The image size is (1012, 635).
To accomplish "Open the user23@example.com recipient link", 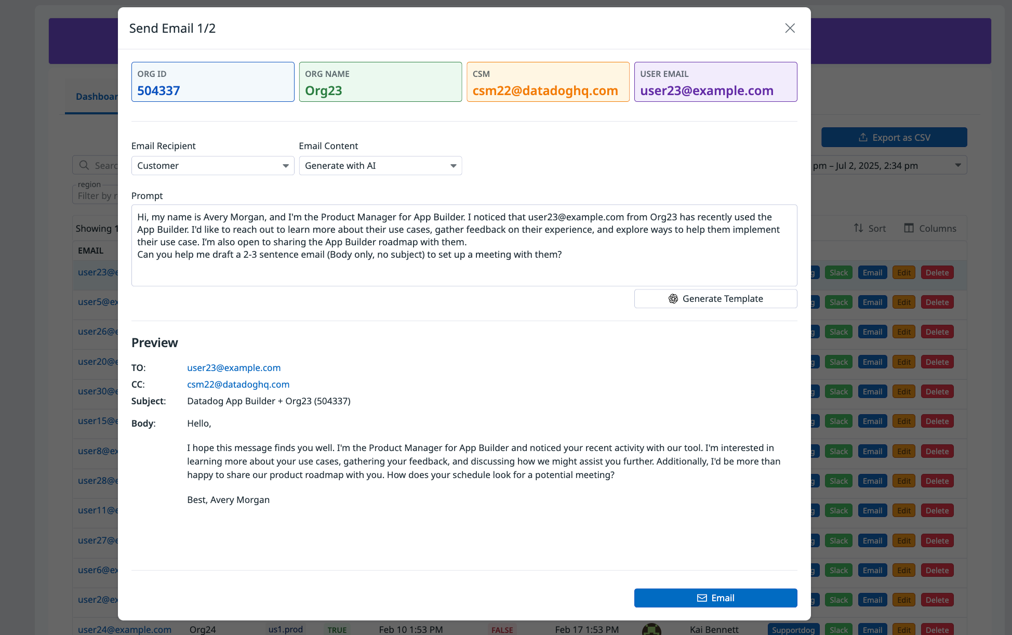I will [233, 367].
